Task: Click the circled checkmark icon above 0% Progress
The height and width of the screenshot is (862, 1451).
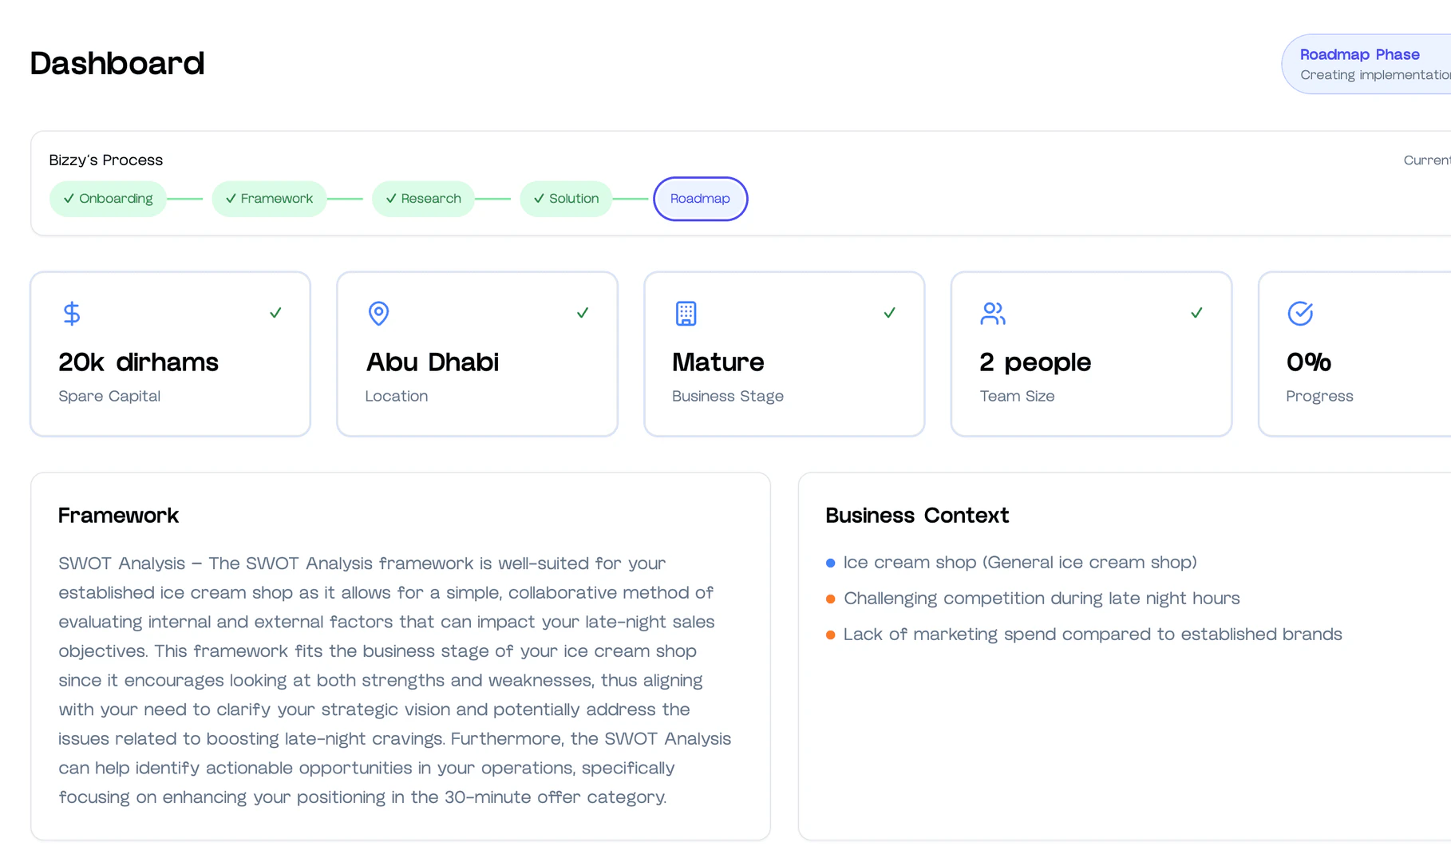Action: click(1300, 313)
